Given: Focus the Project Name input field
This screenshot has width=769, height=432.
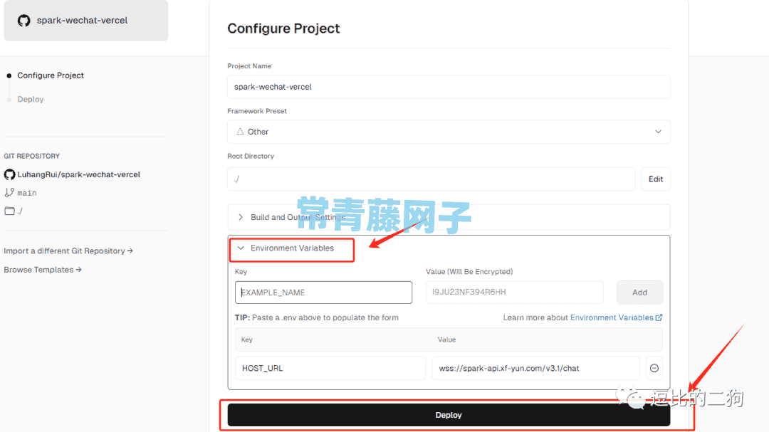Looking at the screenshot, I should tap(449, 87).
